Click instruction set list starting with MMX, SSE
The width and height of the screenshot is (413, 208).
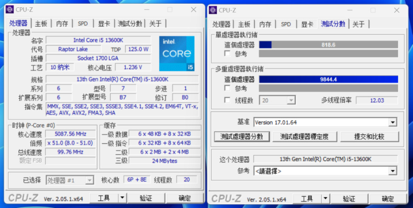pos(122,109)
